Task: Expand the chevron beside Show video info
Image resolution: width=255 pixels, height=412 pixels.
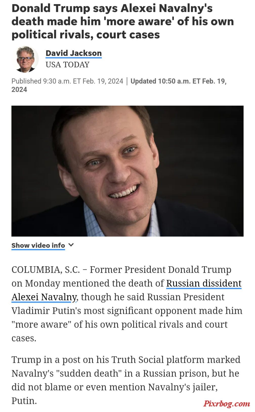Action: [x=71, y=245]
